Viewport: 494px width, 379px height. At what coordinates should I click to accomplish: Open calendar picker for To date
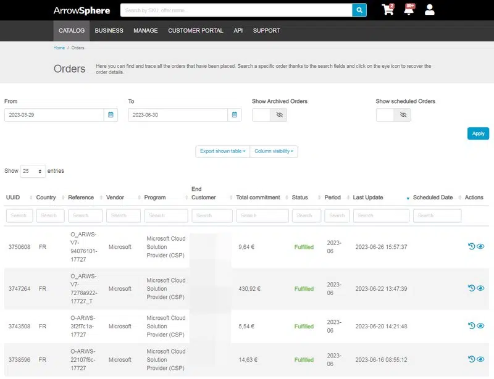click(235, 115)
